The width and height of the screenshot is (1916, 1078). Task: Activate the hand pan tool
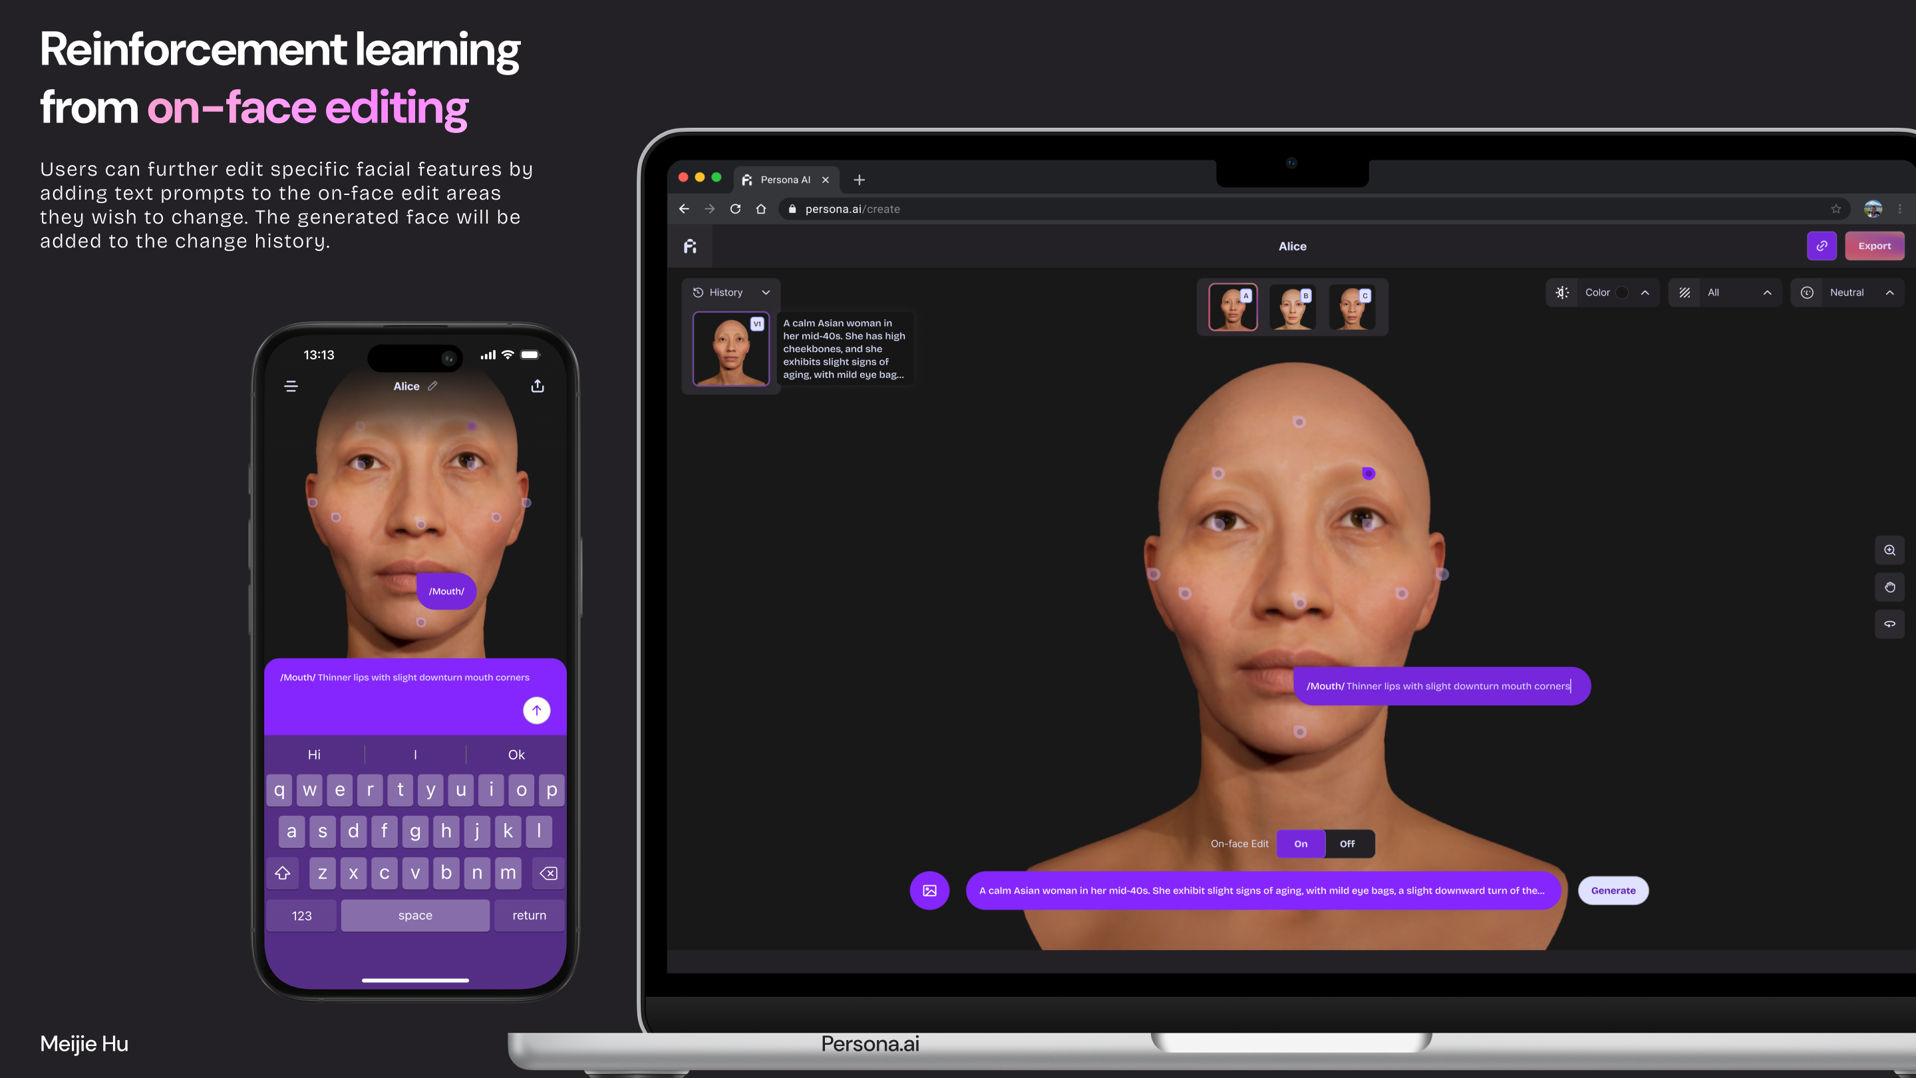[1889, 587]
